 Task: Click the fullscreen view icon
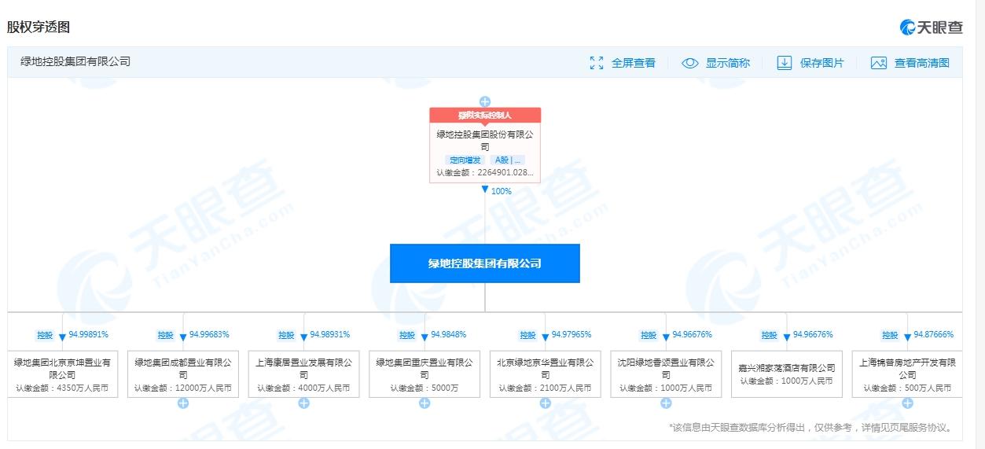click(x=597, y=63)
